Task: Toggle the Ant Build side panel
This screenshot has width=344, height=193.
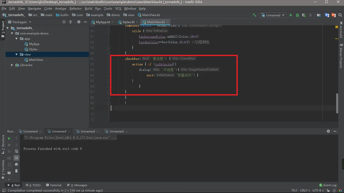Action: tap(341, 29)
